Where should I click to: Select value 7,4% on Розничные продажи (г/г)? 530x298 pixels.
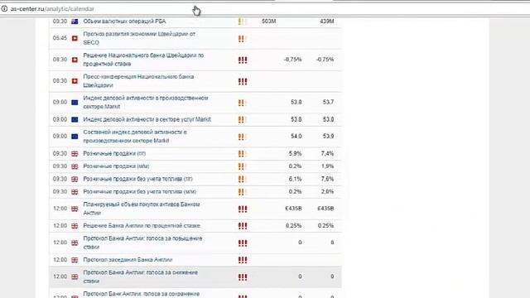point(327,153)
